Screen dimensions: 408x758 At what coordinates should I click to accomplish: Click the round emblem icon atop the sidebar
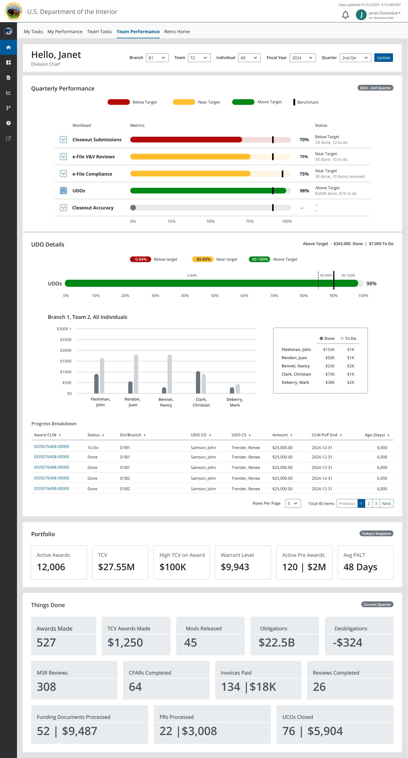pyautogui.click(x=8, y=31)
